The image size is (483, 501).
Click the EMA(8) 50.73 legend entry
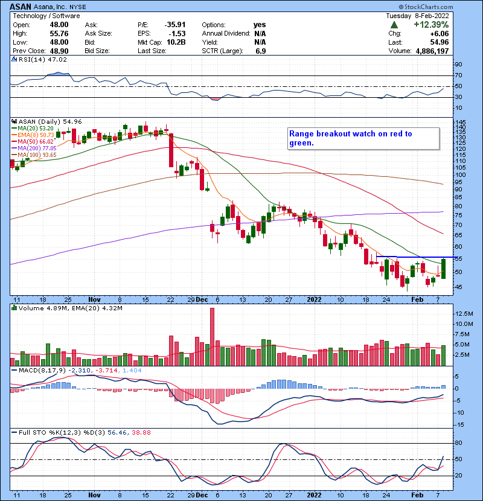click(x=33, y=135)
